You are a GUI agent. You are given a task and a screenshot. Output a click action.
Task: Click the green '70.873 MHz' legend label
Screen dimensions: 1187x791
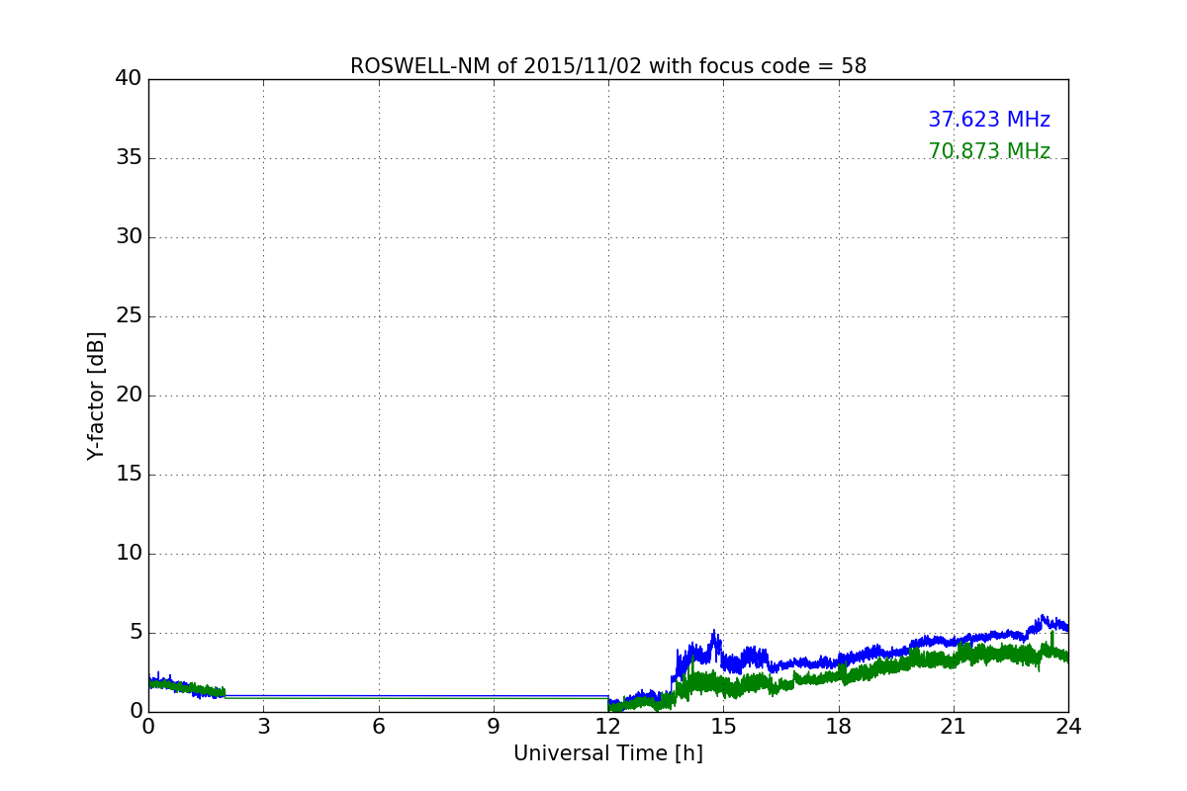click(x=989, y=151)
